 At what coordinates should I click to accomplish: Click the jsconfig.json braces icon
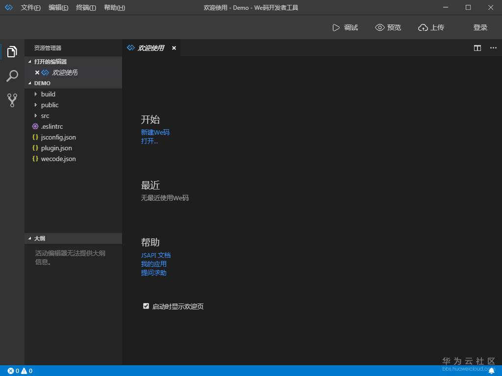tap(35, 137)
